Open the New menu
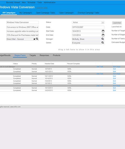 tap(24, 2)
